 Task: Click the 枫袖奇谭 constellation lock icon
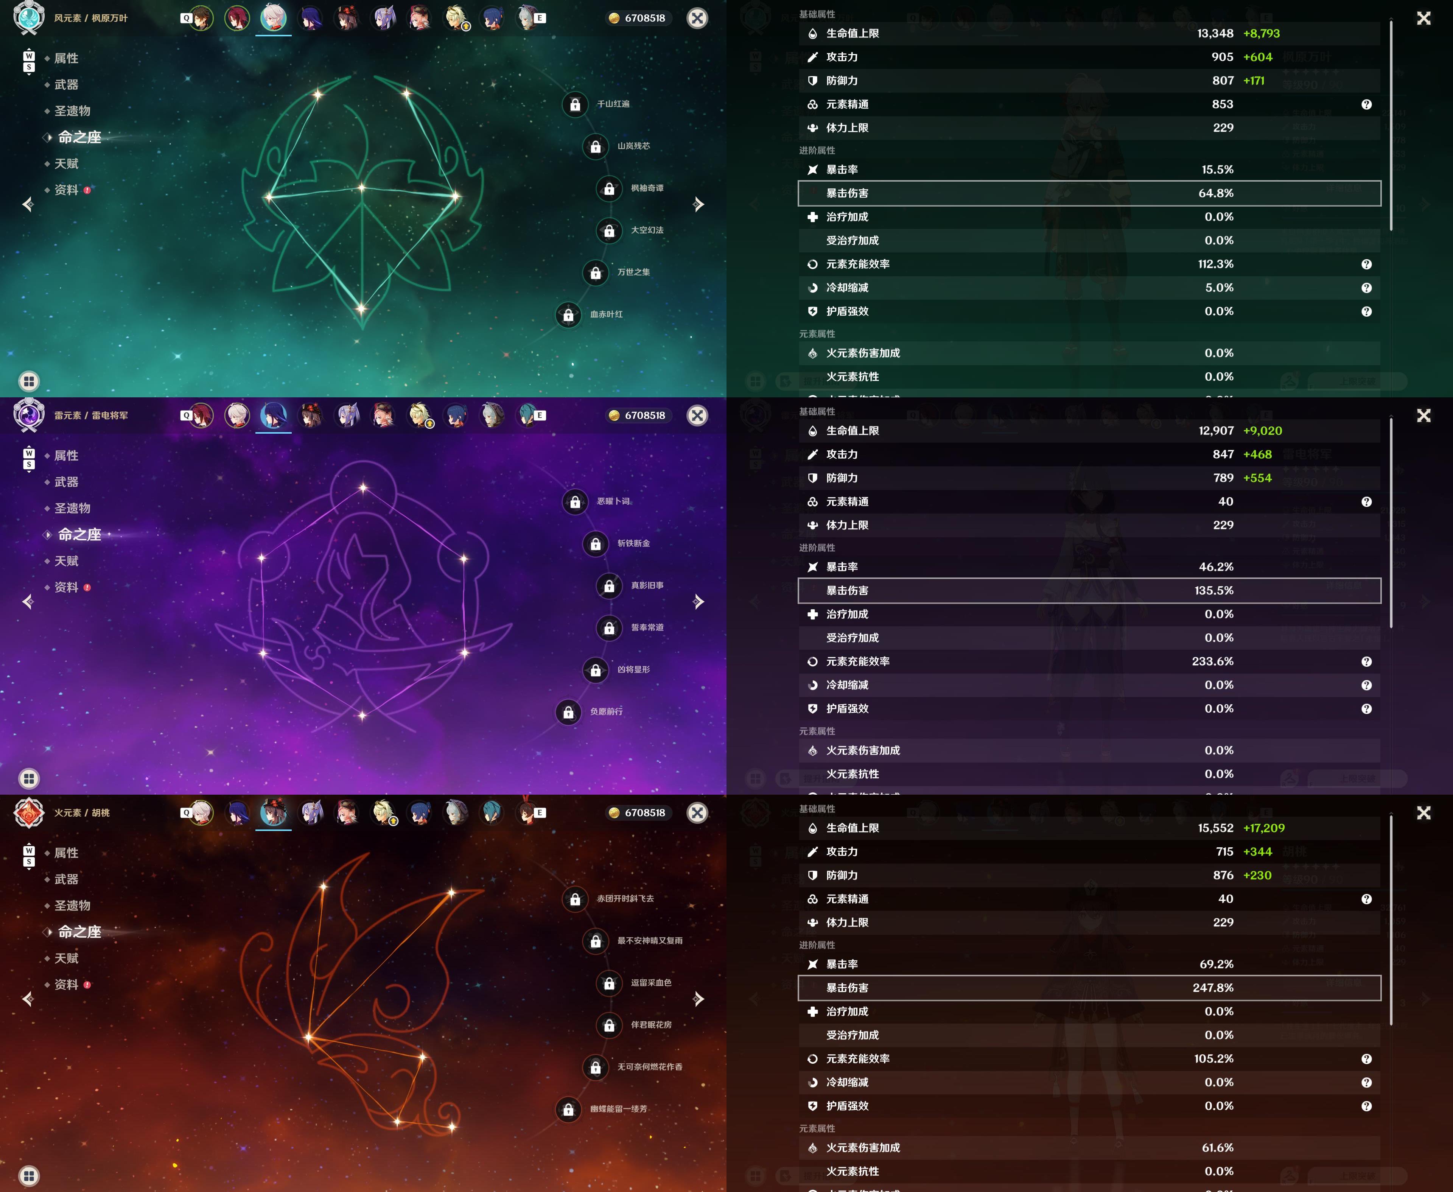coord(609,189)
